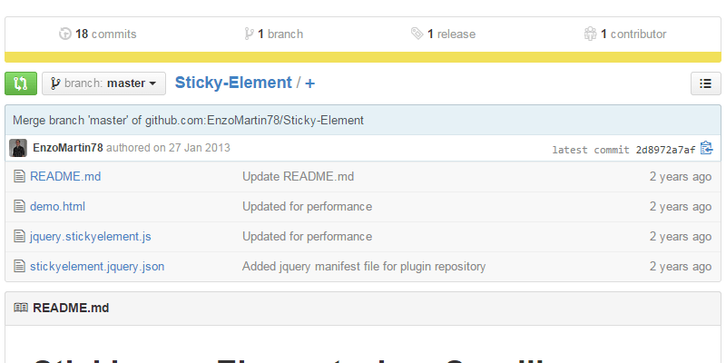This screenshot has width=726, height=363.
Task: Open the EnzoMartin78 author profile link
Action: point(68,148)
